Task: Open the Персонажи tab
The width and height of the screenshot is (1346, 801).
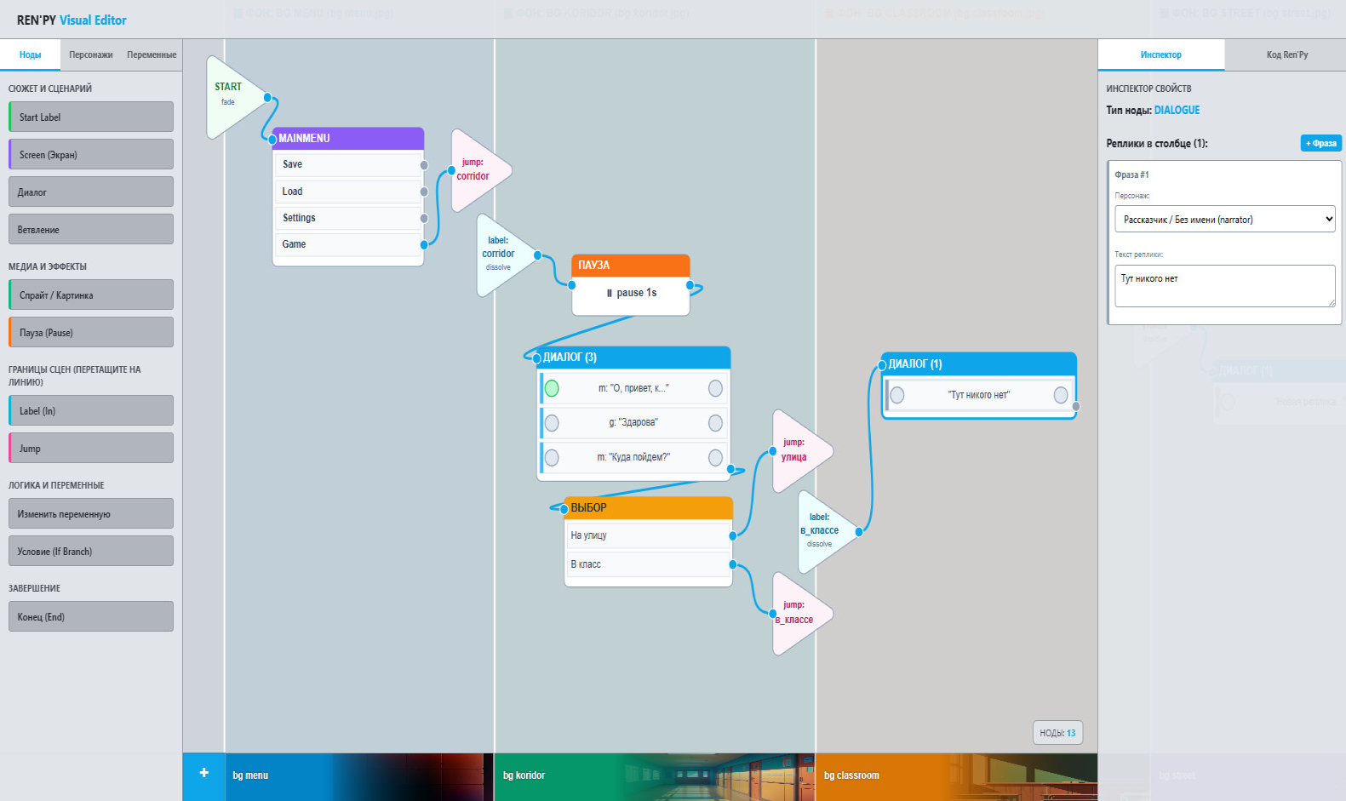Action: [91, 54]
